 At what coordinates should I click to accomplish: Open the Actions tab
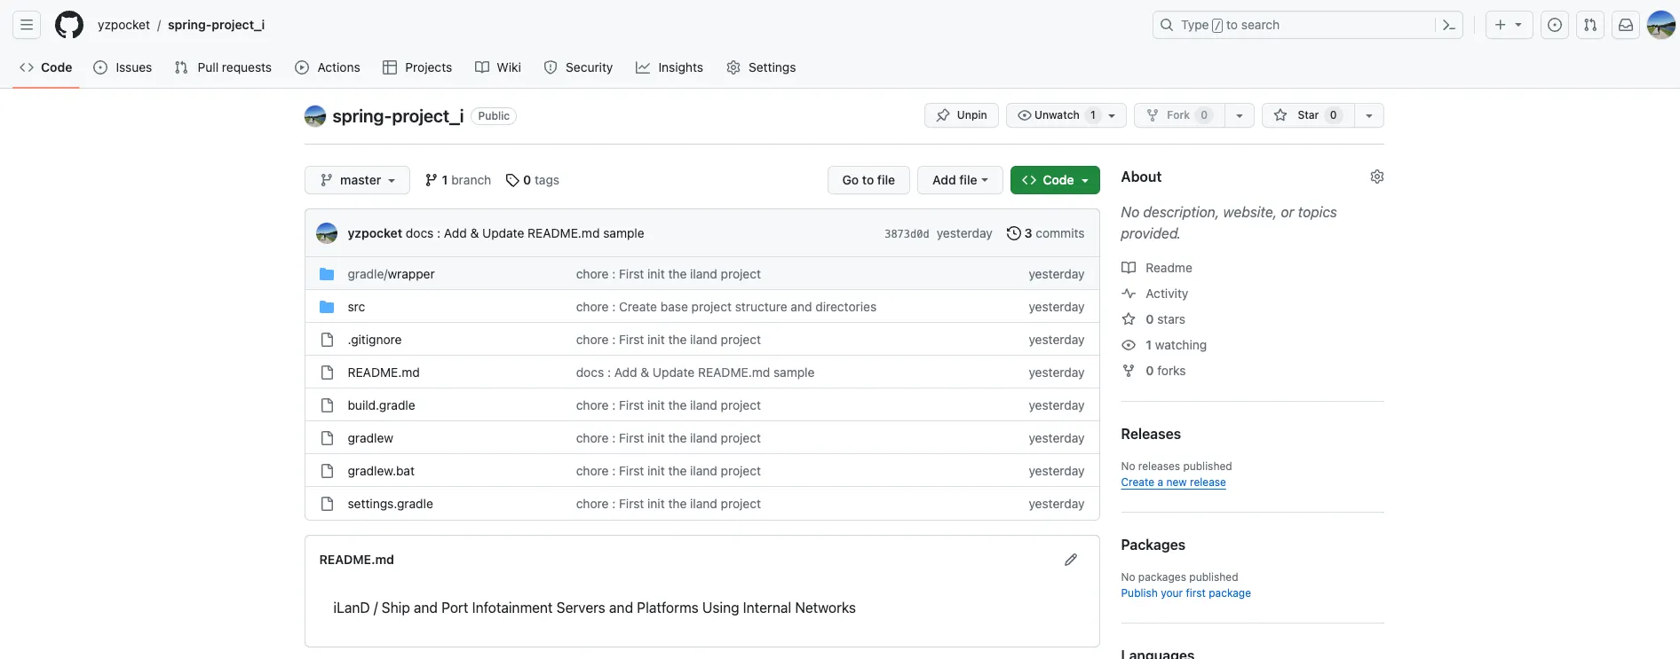click(328, 67)
